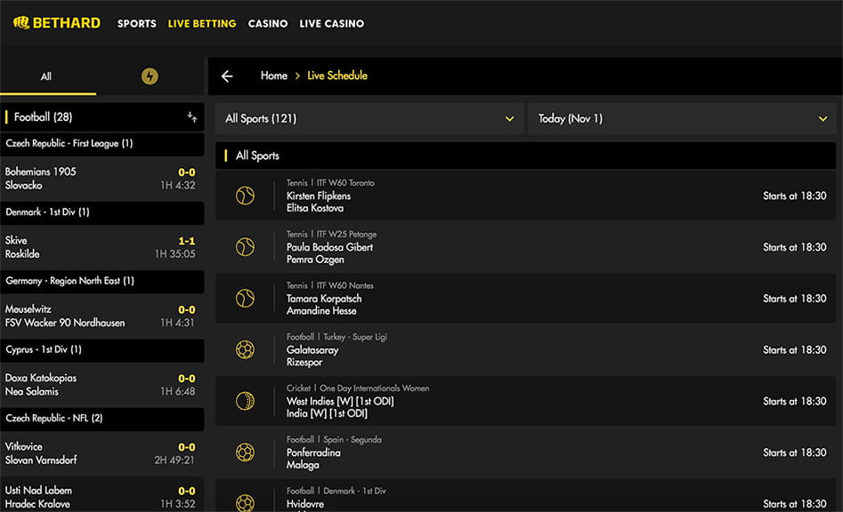
Task: Click football icon for Hvidovre match
Action: click(x=245, y=503)
